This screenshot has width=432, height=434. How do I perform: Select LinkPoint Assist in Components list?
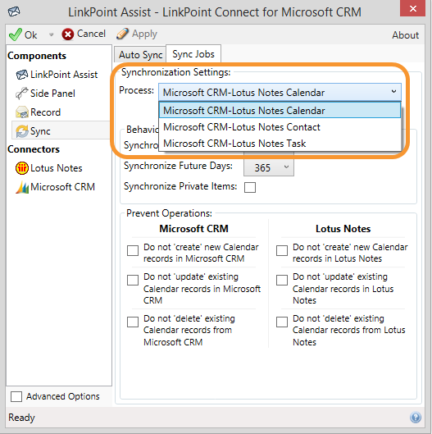(x=64, y=75)
